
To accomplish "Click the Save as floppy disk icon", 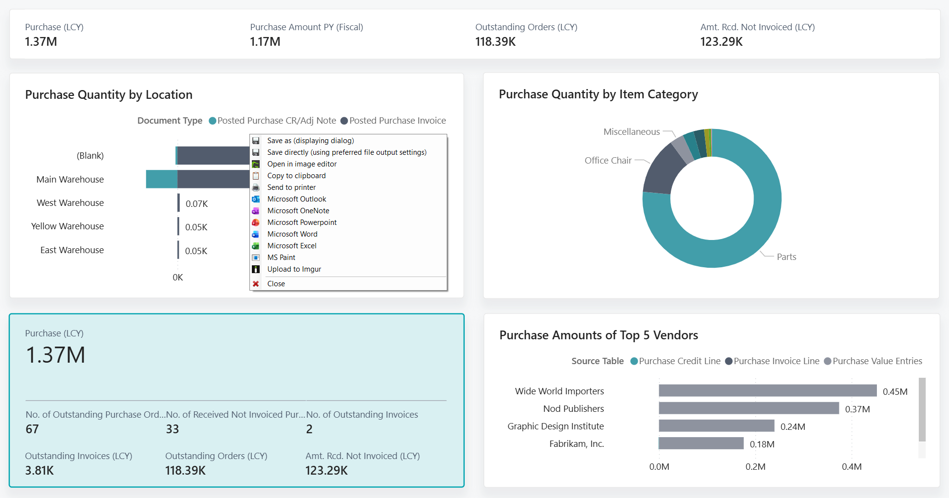I will [256, 141].
